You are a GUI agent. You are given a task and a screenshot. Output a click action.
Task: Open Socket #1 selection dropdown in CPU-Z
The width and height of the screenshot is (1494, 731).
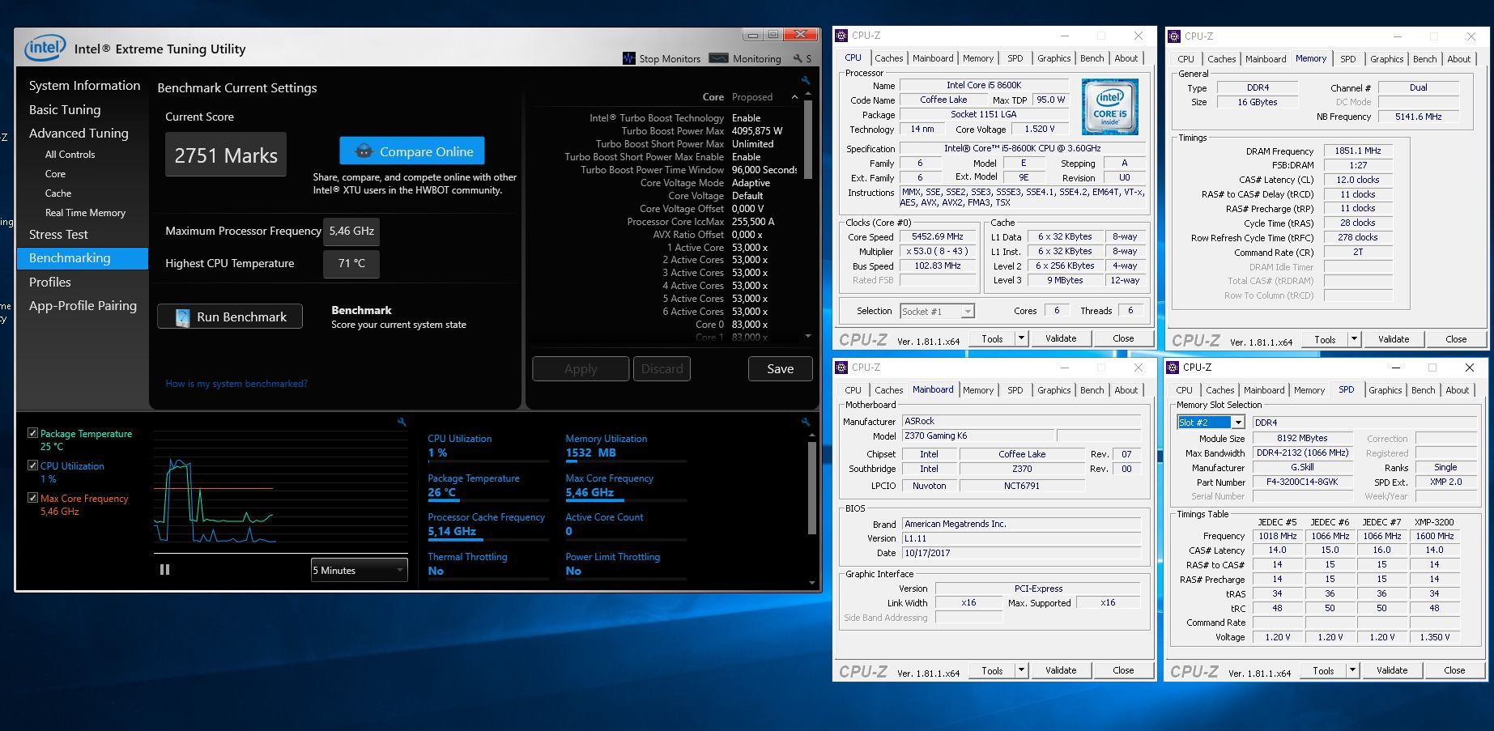pyautogui.click(x=937, y=311)
